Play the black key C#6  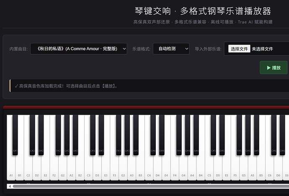click(274, 135)
